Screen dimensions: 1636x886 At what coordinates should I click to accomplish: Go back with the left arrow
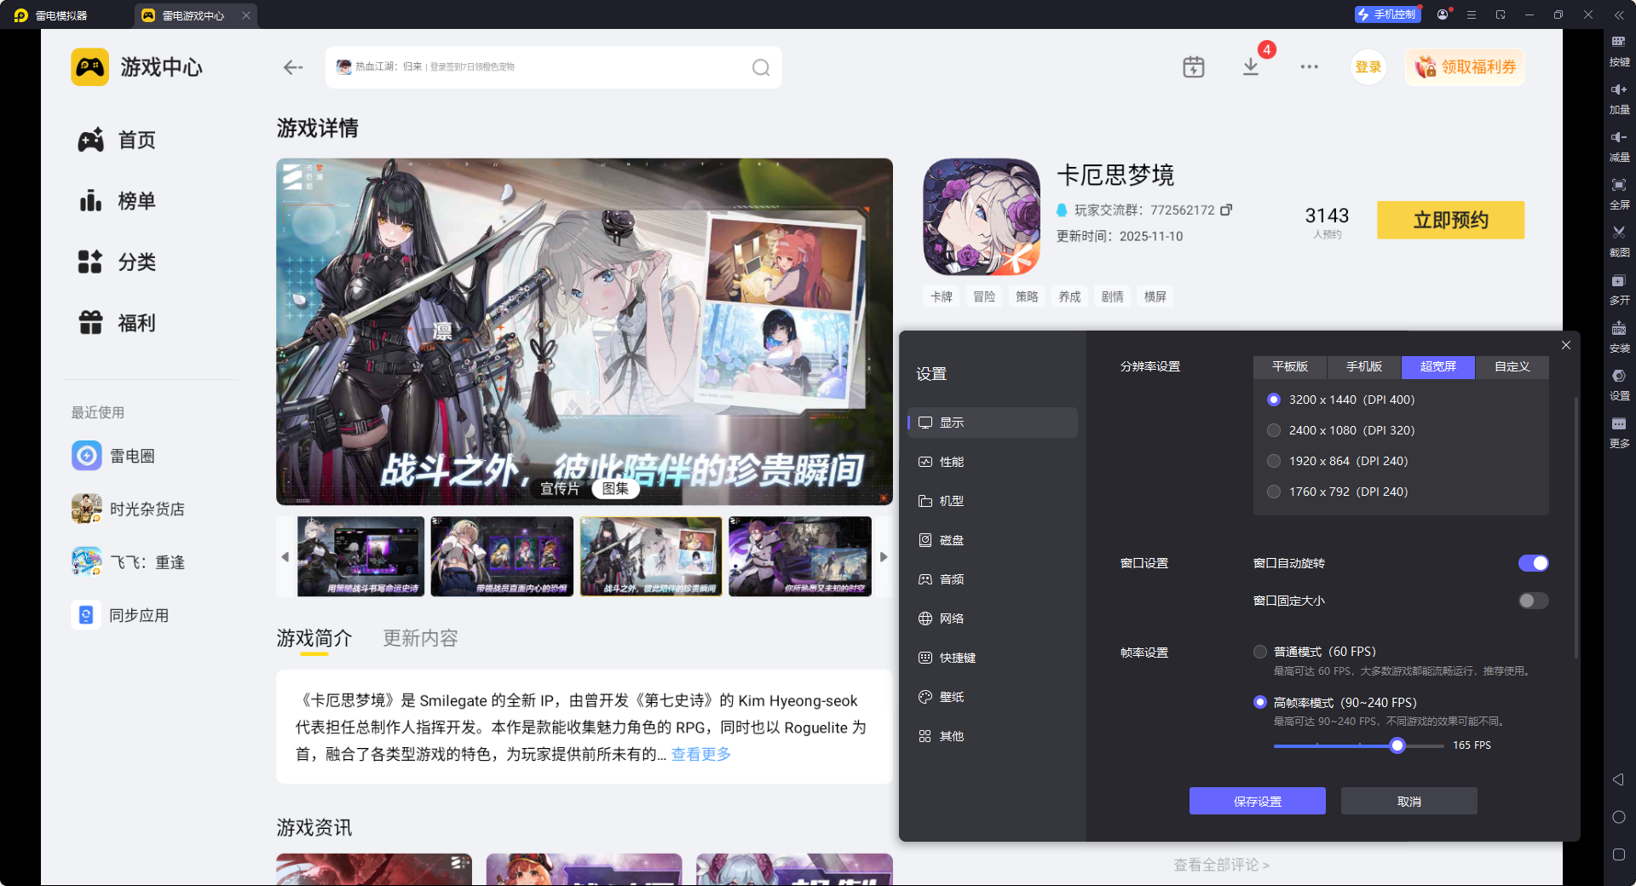tap(293, 67)
